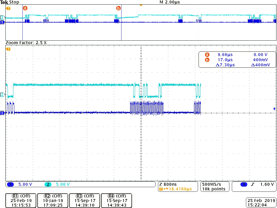Select channel 1 ground marker in the overview strip
The image size is (277, 208).
2,22
